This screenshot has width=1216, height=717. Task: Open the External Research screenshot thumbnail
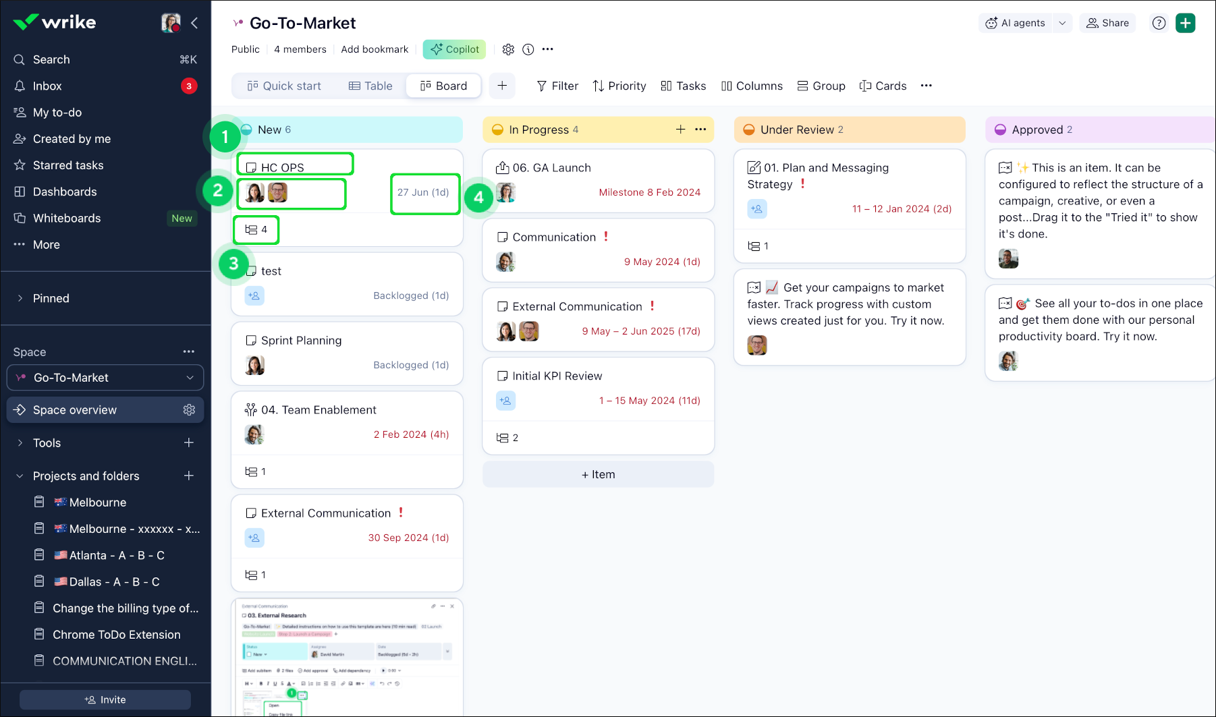click(347, 658)
